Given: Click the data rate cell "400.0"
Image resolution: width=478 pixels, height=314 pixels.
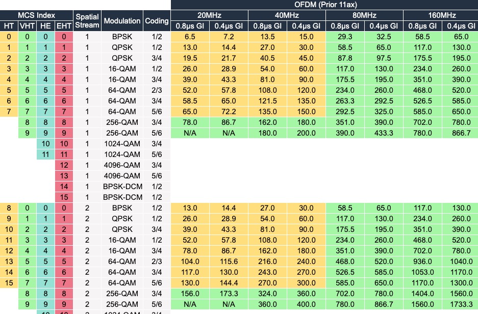Looking at the screenshot, I should point(306,304).
